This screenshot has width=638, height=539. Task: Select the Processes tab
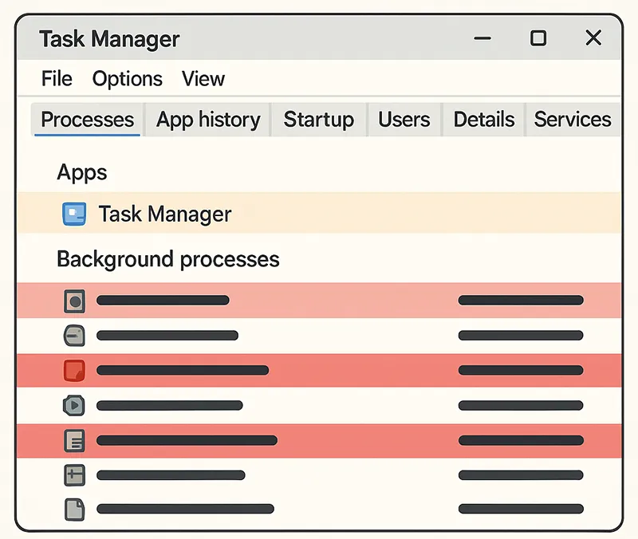(87, 120)
